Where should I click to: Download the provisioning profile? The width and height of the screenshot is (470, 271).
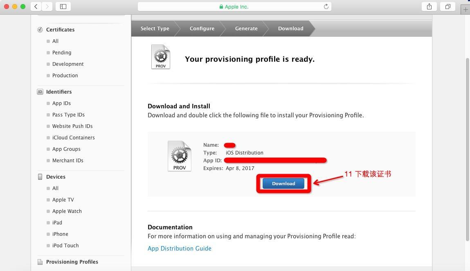(283, 184)
